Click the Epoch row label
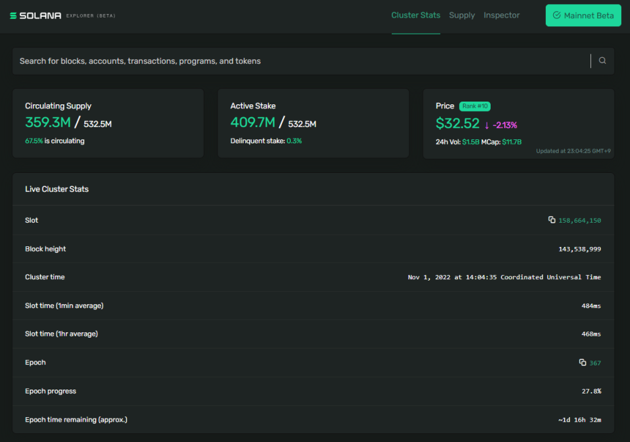Screen dimensions: 630x442 click(36, 363)
